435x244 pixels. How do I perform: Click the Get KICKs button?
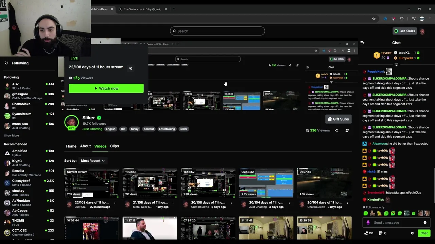[x=404, y=31]
